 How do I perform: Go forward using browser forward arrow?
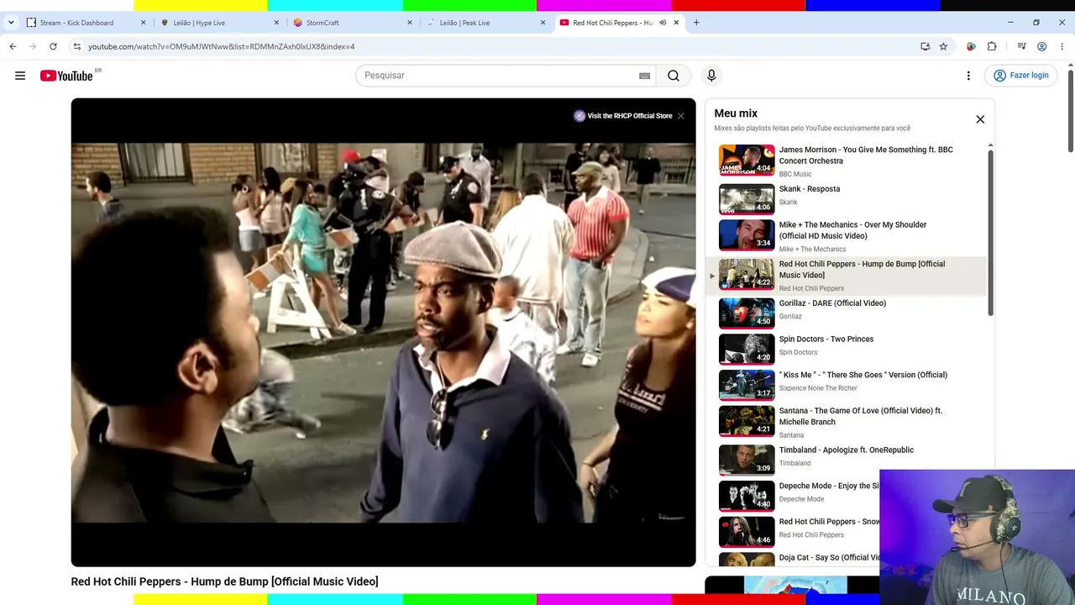(x=33, y=46)
